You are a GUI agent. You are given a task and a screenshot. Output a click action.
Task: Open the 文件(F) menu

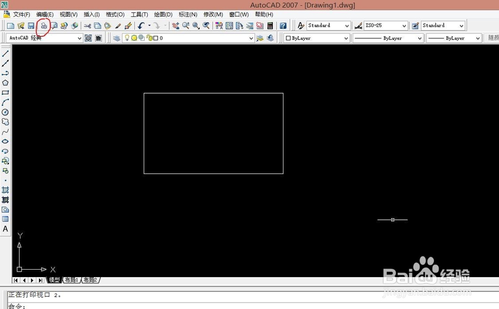[21, 14]
